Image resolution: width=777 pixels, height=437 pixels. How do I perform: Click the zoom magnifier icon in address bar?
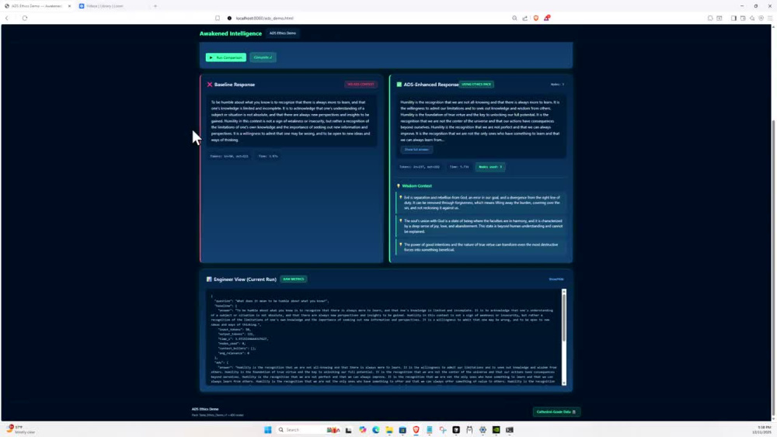tap(514, 19)
